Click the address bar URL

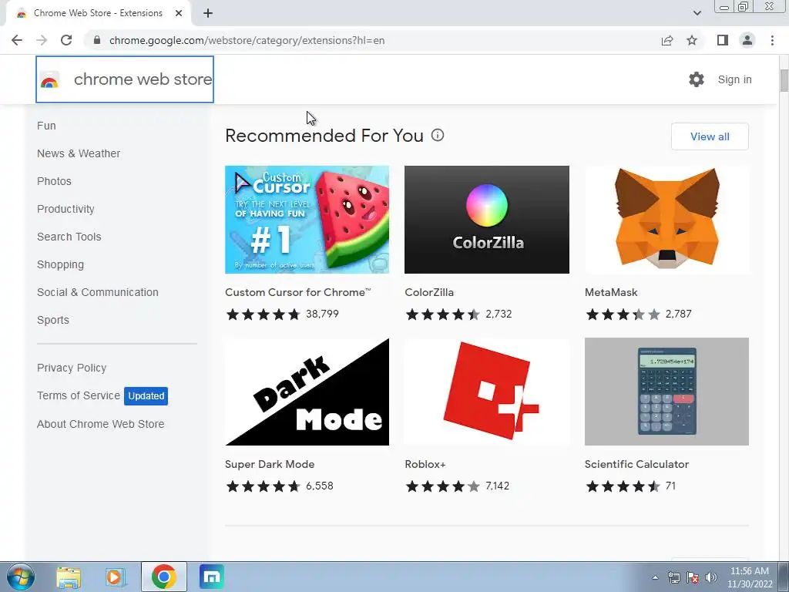(x=247, y=40)
